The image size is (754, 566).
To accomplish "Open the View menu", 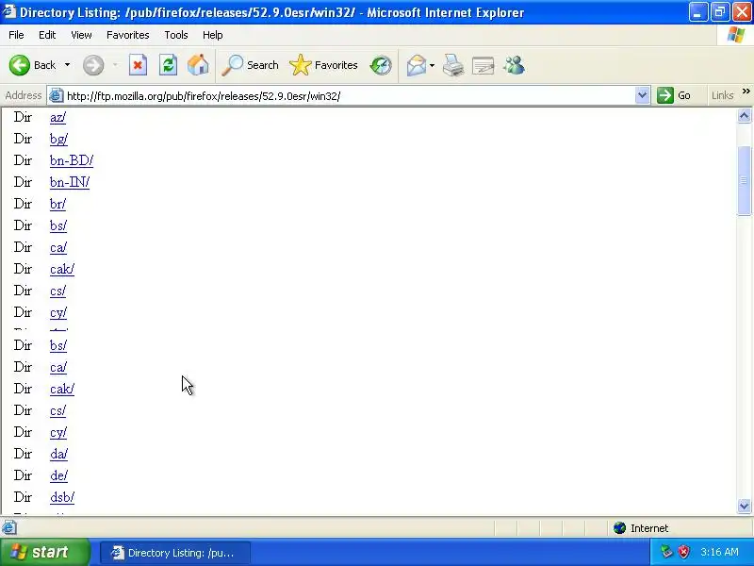I will [x=81, y=35].
